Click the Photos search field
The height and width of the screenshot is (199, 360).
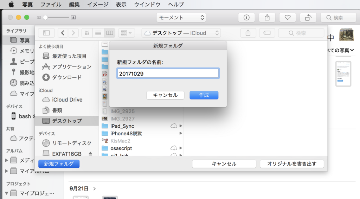pyautogui.click(x=338, y=18)
